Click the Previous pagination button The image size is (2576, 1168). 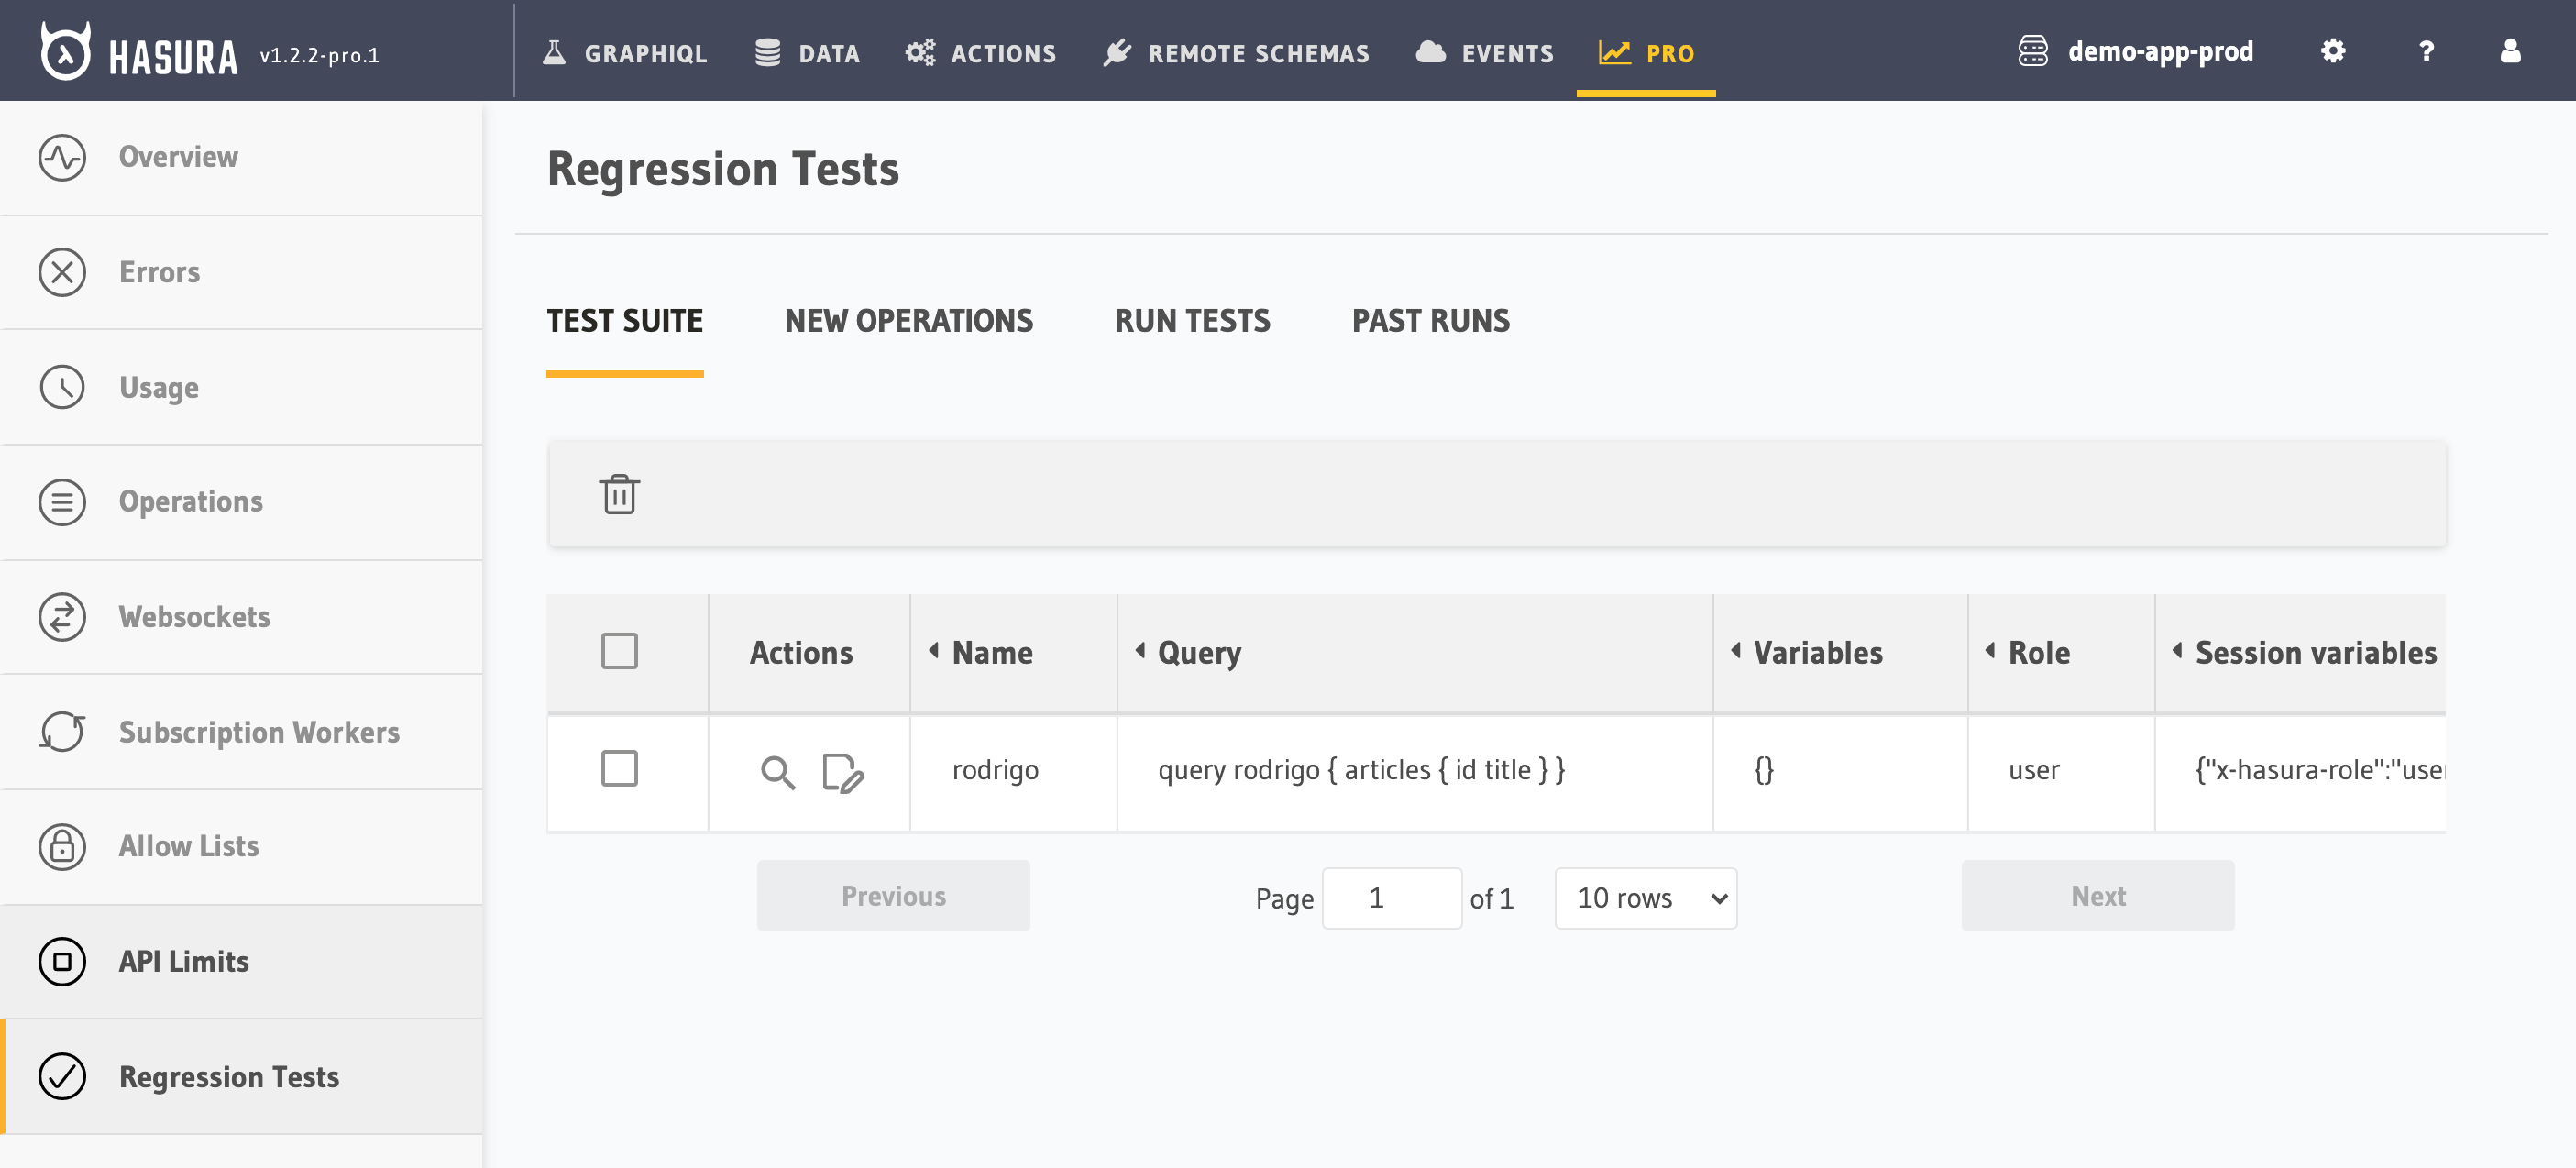(x=894, y=896)
